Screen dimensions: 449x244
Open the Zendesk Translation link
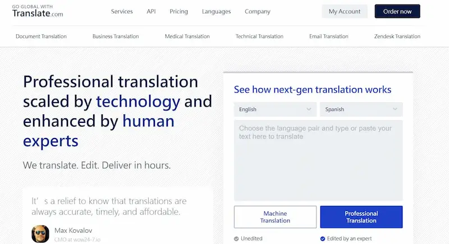click(x=397, y=36)
